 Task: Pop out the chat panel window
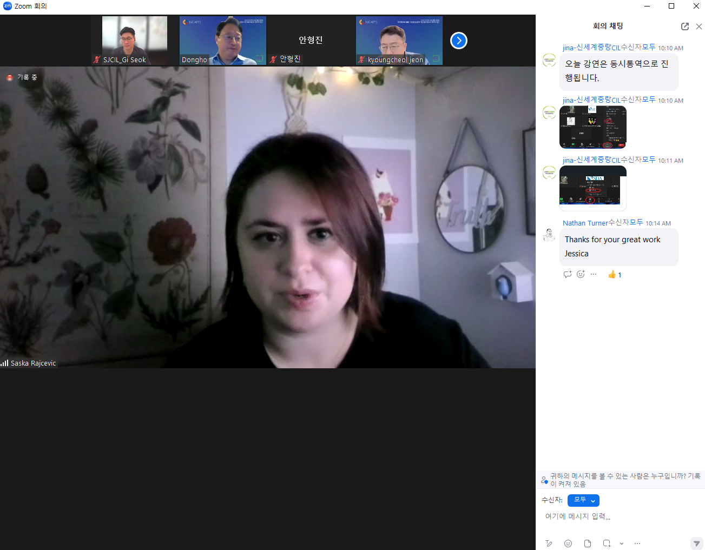(x=684, y=26)
